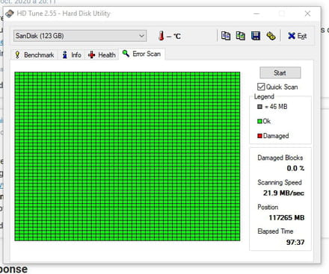Click the magnifier icon on Error Scan tab
329x274 pixels.
coord(126,53)
